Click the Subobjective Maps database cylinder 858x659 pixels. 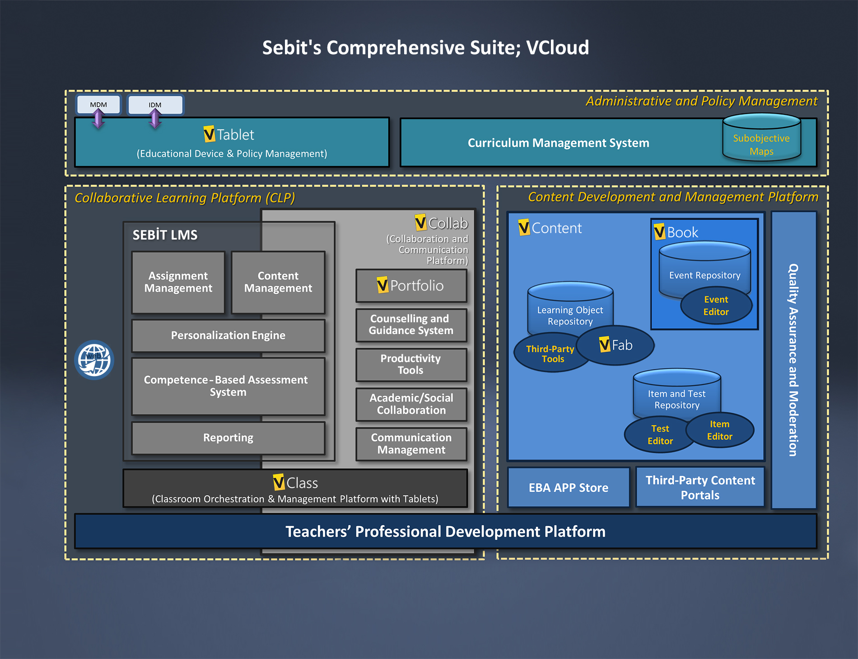click(761, 138)
